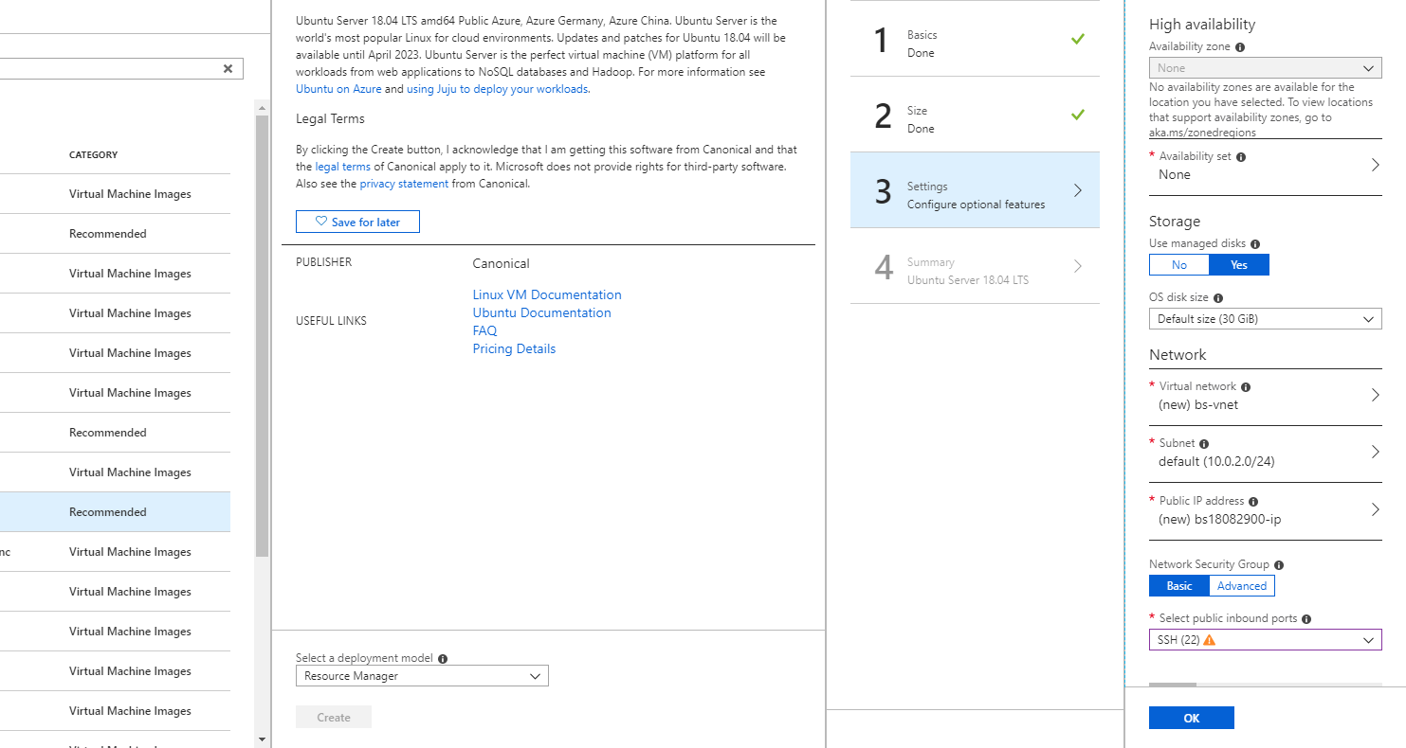Open the OS disk size dropdown
This screenshot has width=1406, height=748.
click(x=1265, y=319)
